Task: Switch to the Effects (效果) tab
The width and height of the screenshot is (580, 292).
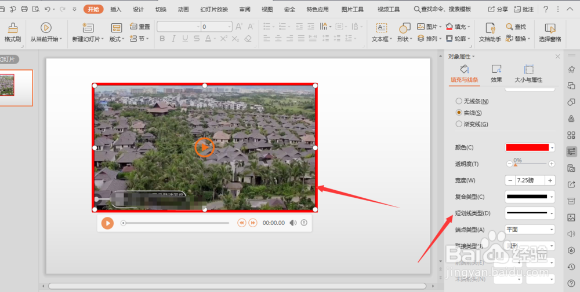Action: [496, 74]
